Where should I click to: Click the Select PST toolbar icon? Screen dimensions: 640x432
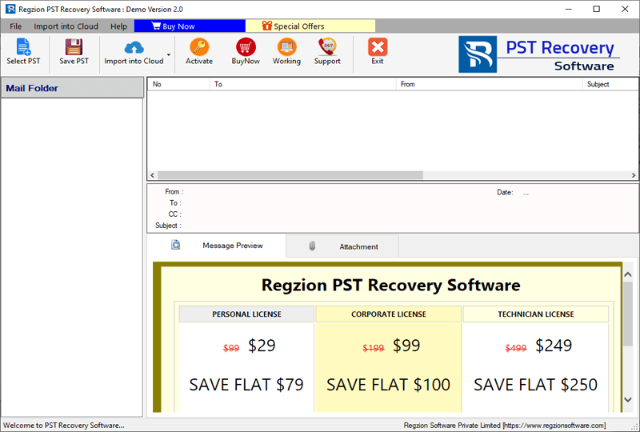[23, 47]
